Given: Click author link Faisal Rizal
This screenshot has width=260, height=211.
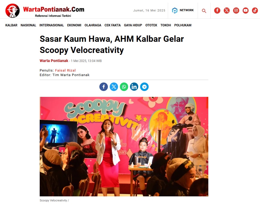Looking at the screenshot, I should tap(65, 71).
